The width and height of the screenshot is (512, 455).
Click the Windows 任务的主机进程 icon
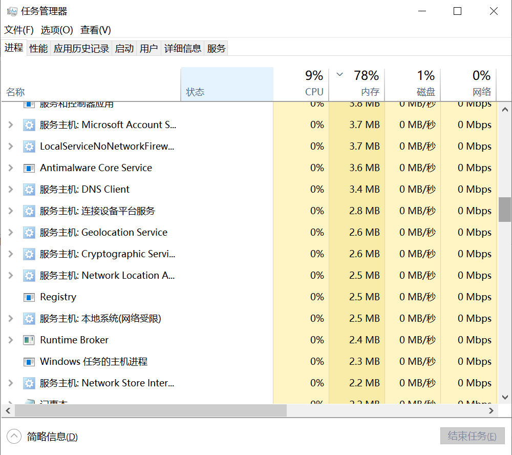(29, 362)
